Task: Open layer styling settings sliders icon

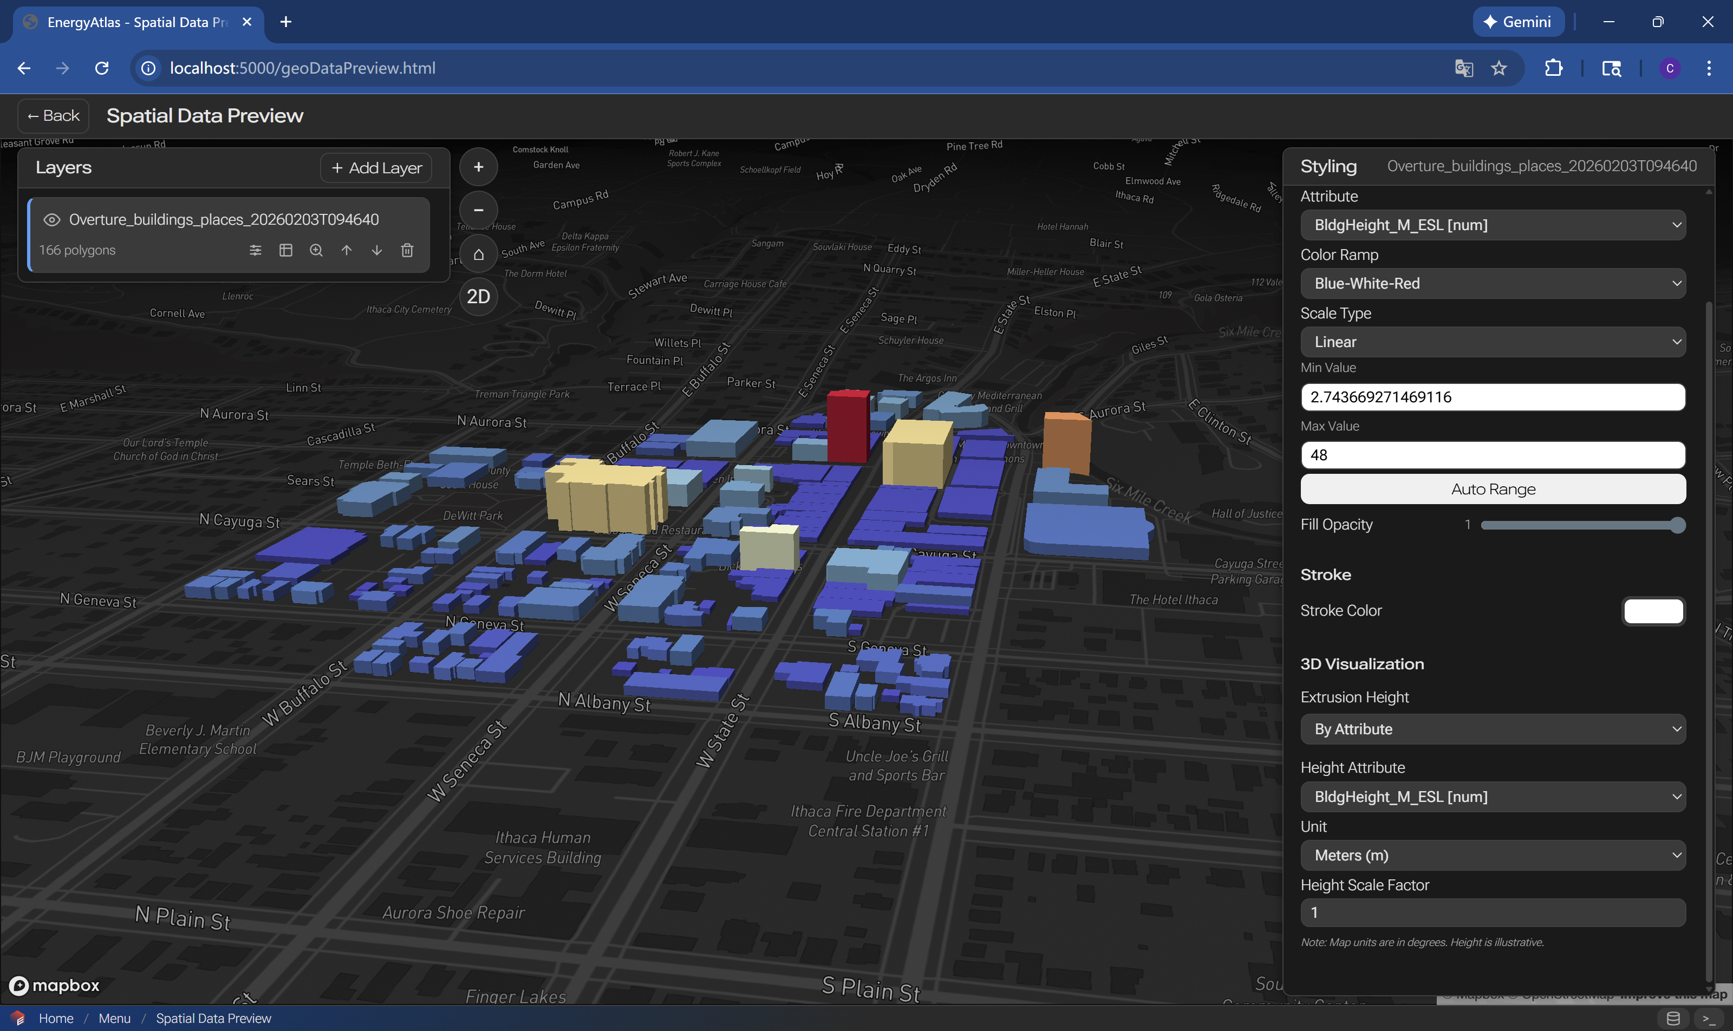Action: [x=256, y=250]
